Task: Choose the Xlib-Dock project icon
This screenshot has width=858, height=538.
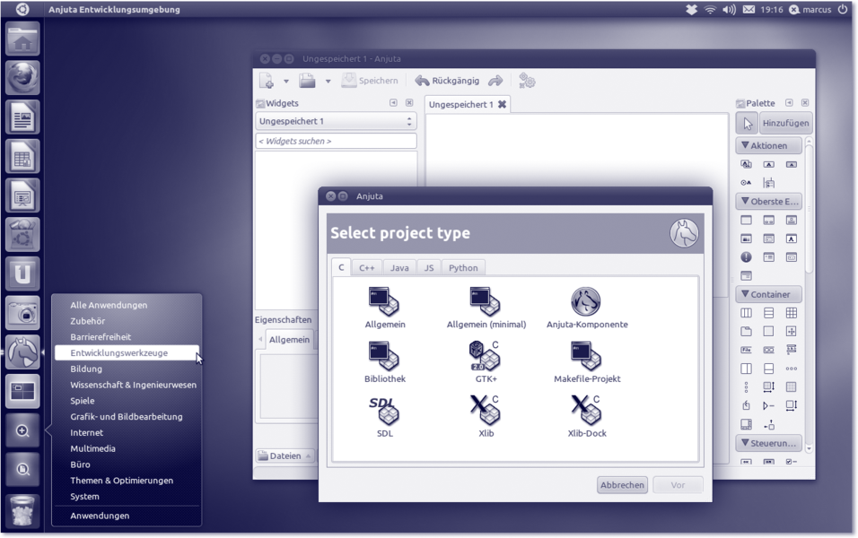Action: pos(586,411)
